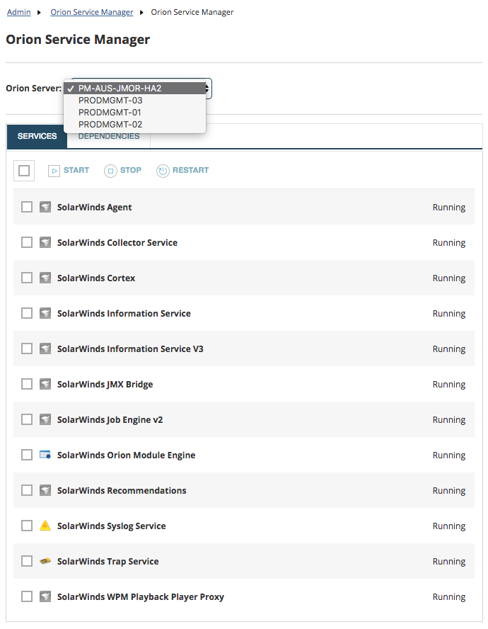Click the SolarWinds Cortex service icon
Viewport: 488px width, 629px height.
[x=45, y=278]
